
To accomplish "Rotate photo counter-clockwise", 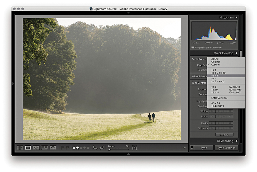I will click(95, 148).
